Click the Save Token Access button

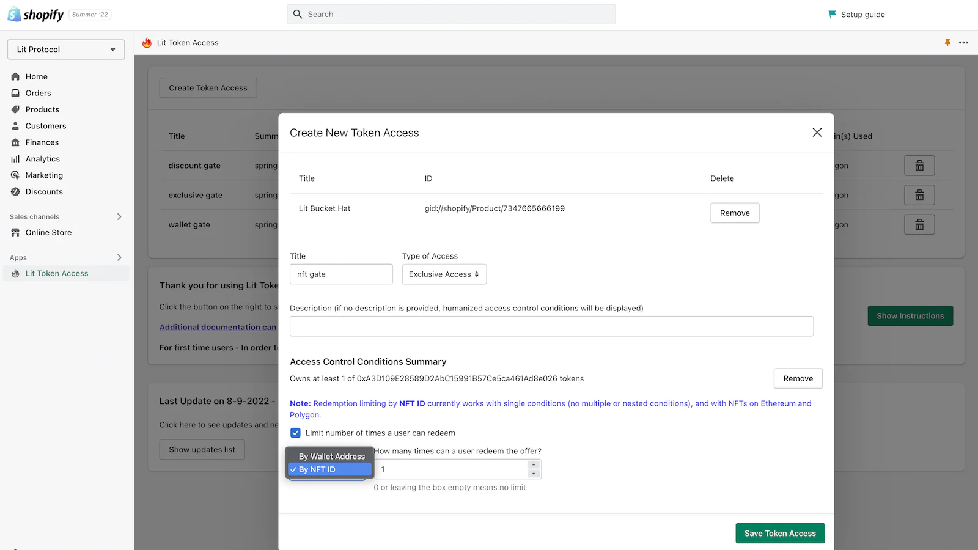pos(780,533)
